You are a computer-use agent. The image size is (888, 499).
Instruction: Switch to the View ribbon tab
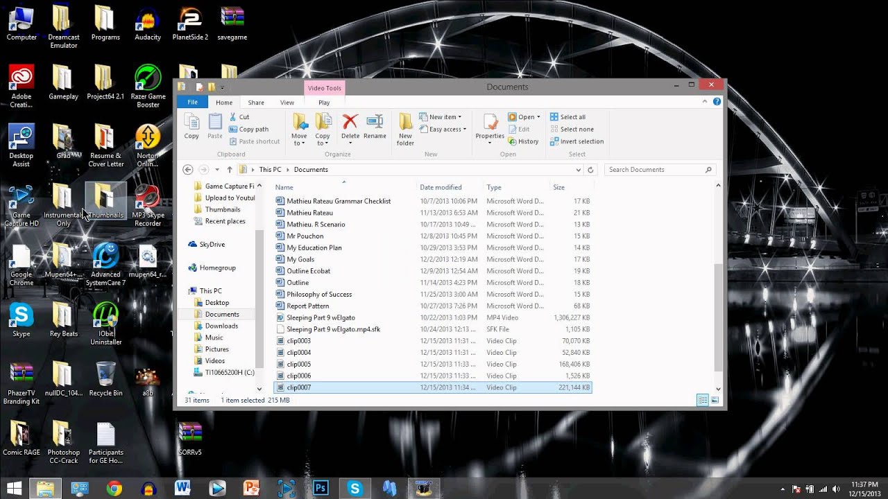[287, 103]
